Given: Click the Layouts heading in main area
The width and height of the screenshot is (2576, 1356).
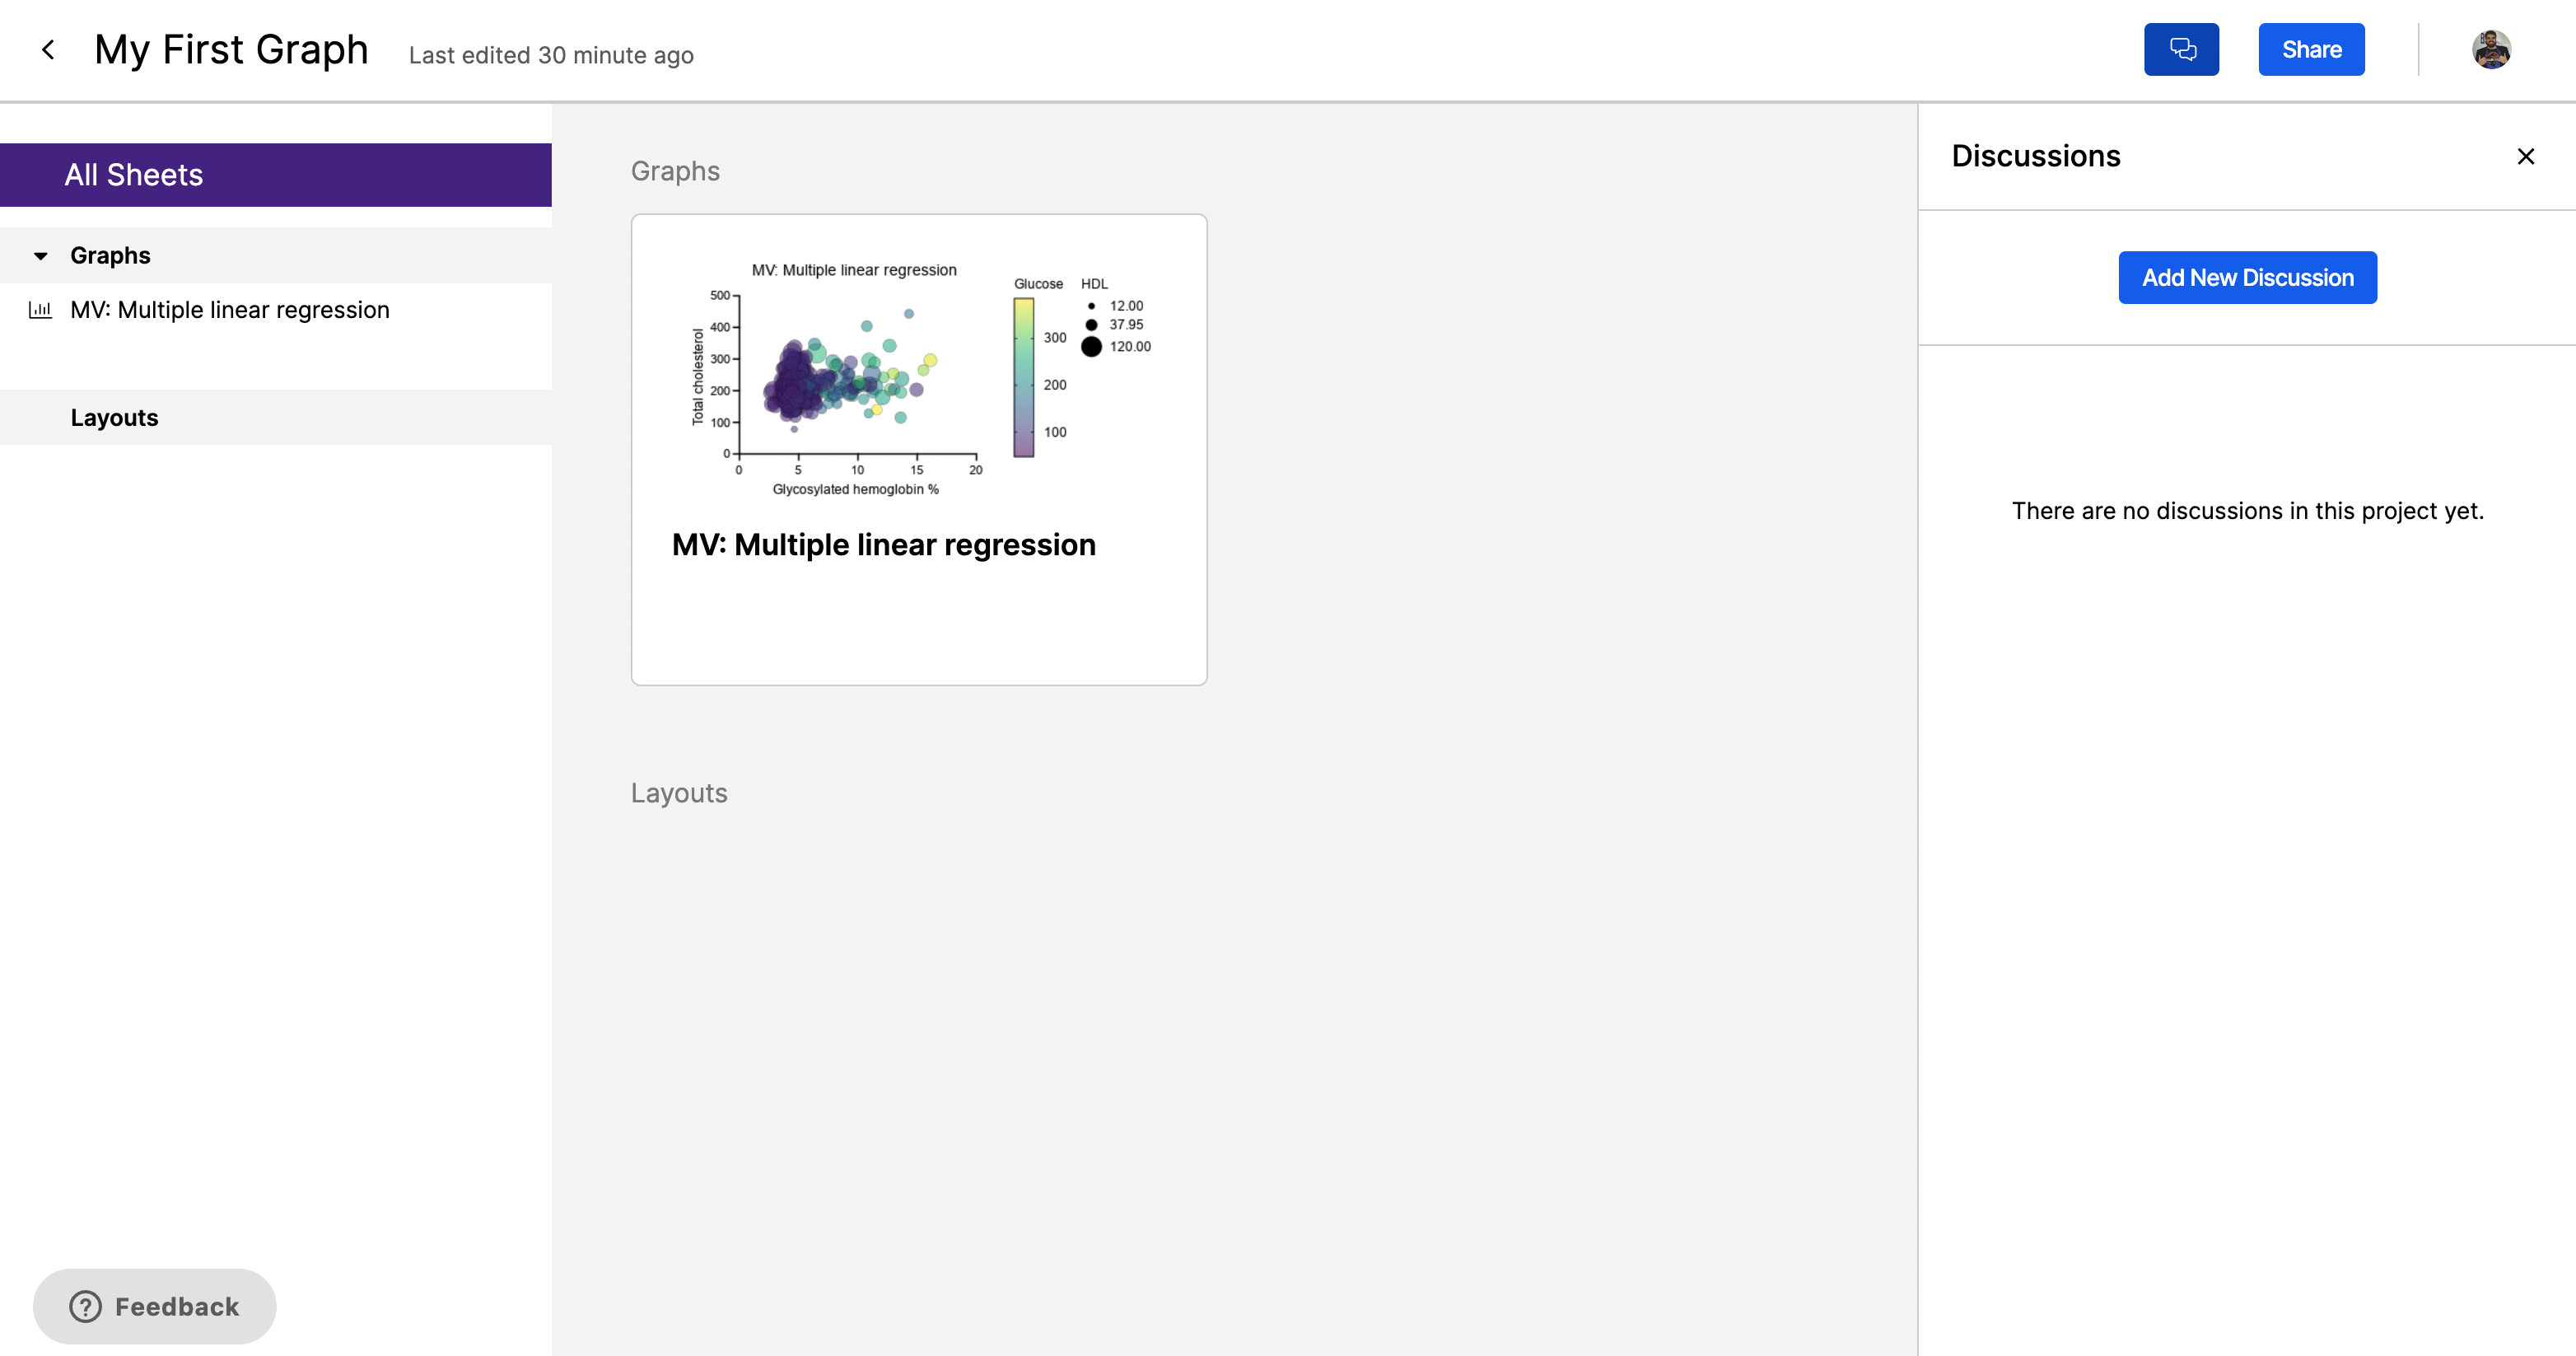Looking at the screenshot, I should tap(679, 793).
